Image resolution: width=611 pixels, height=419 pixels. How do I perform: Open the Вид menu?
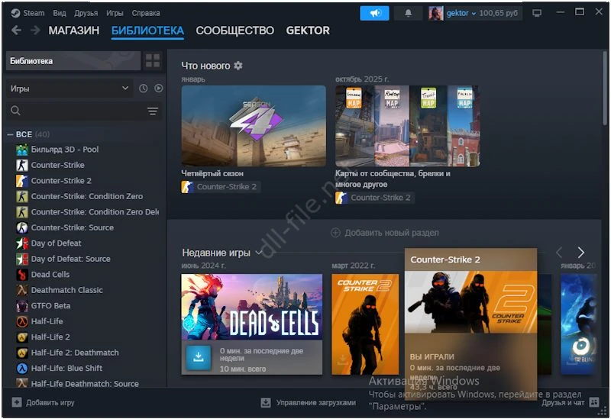(60, 13)
